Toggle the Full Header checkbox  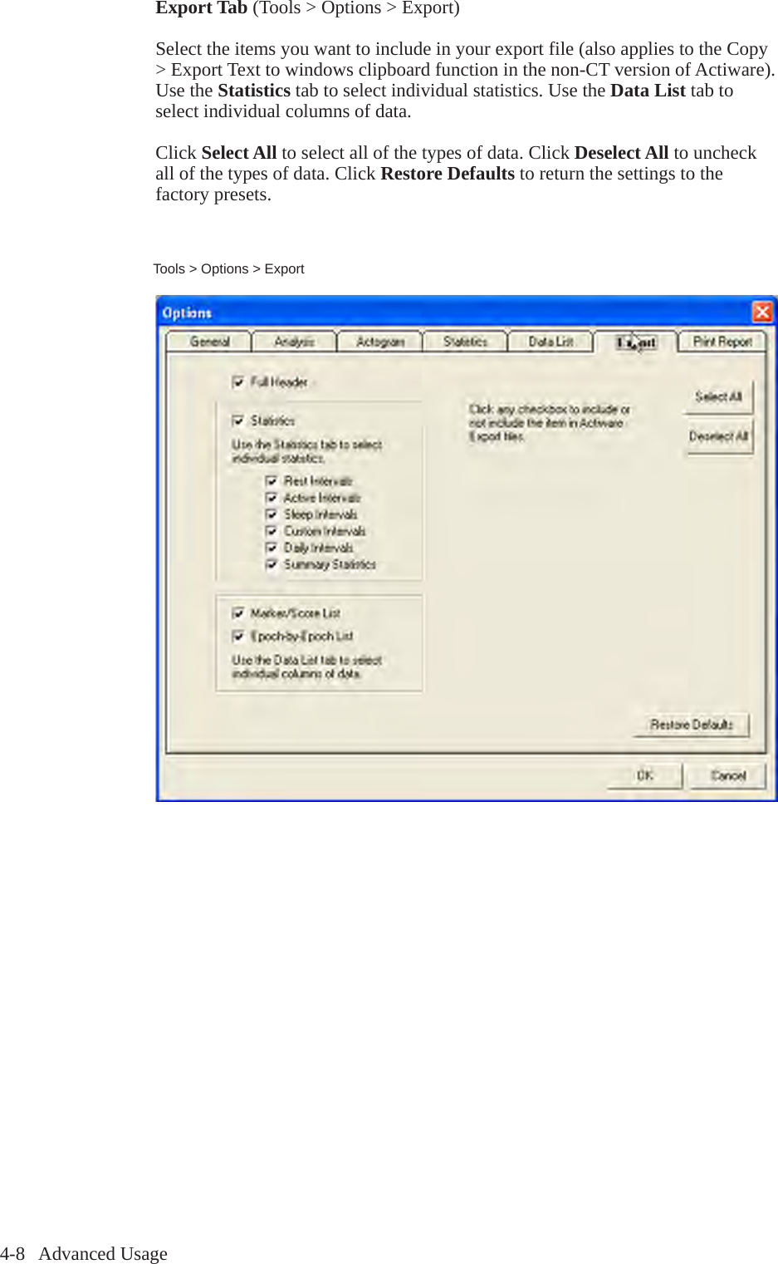(238, 382)
